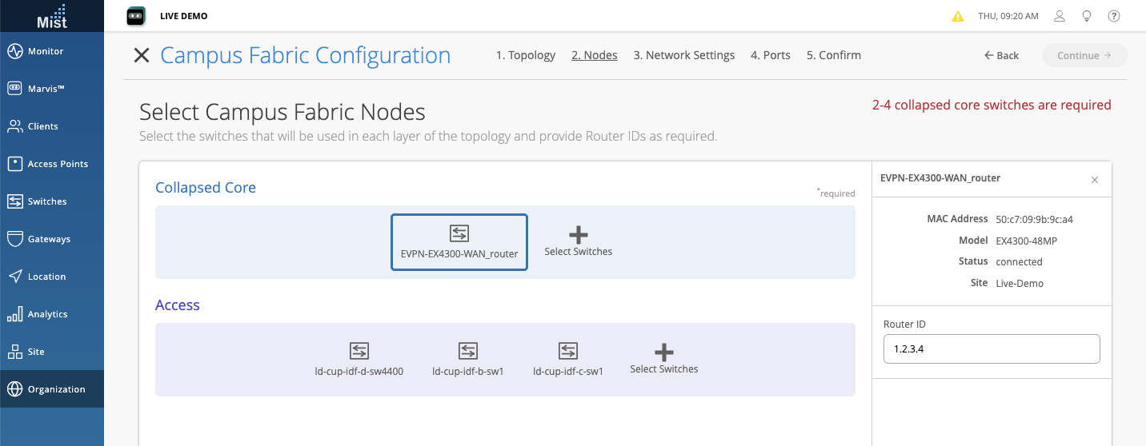Open Gateways in the sidebar

pyautogui.click(x=49, y=239)
